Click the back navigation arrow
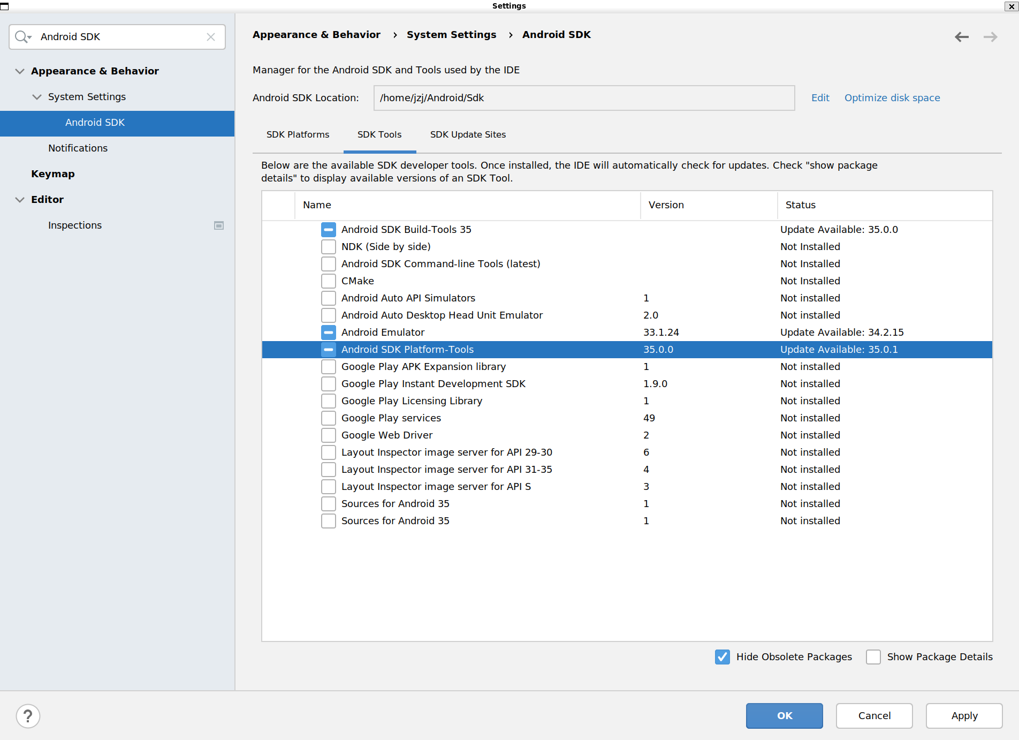The width and height of the screenshot is (1019, 740). (961, 37)
